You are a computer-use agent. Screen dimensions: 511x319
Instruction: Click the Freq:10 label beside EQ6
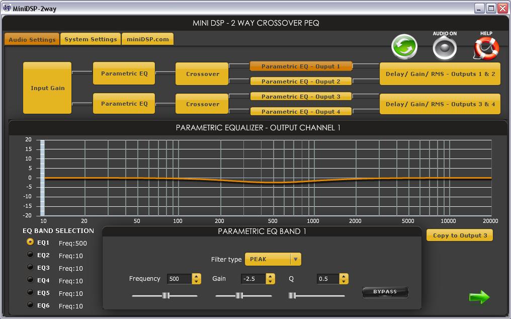pyautogui.click(x=71, y=306)
